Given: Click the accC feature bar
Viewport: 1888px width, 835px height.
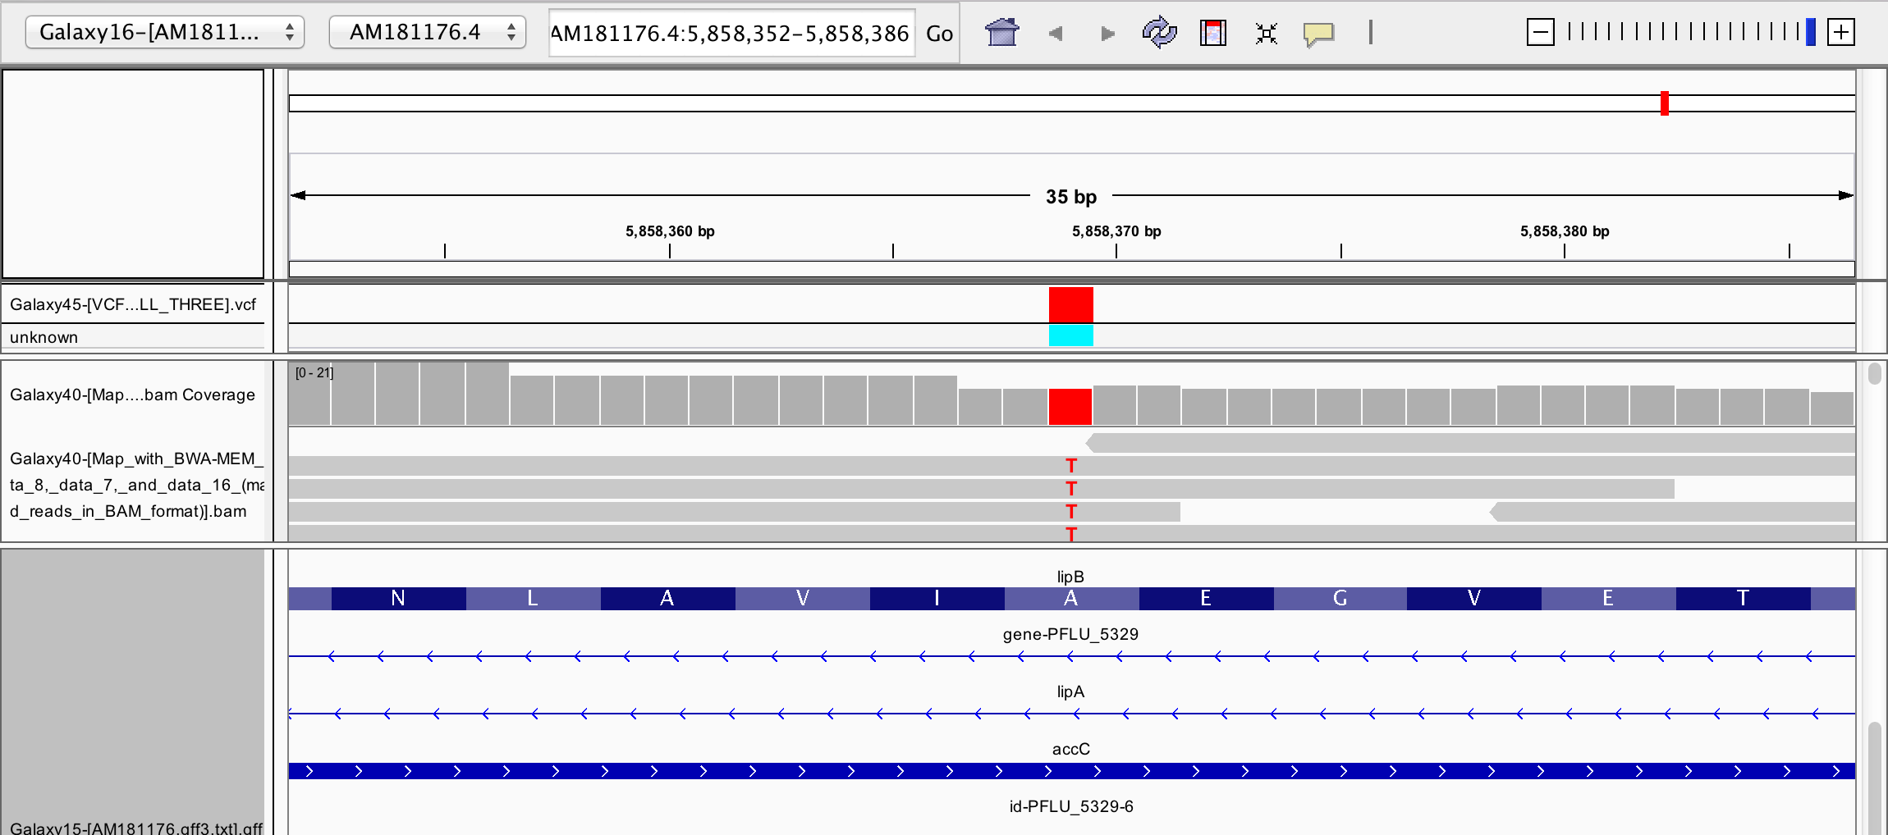Looking at the screenshot, I should point(1071,771).
